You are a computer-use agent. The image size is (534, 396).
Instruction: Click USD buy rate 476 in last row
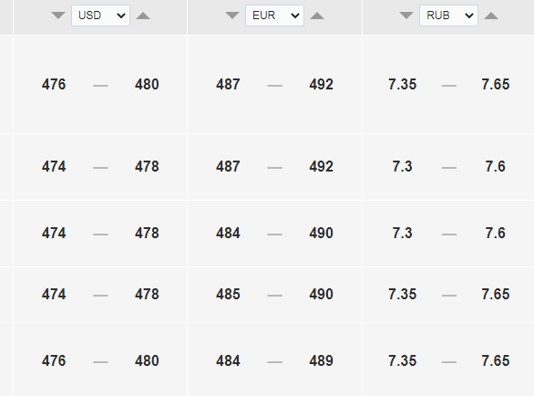click(x=54, y=360)
